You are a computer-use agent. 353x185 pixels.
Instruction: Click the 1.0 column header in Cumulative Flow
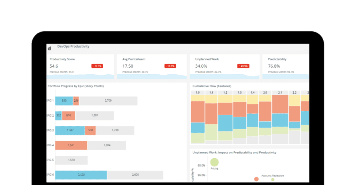pos(198,92)
